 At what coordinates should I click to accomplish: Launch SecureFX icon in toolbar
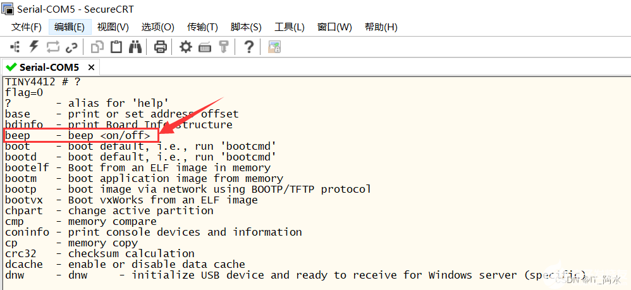click(x=274, y=47)
